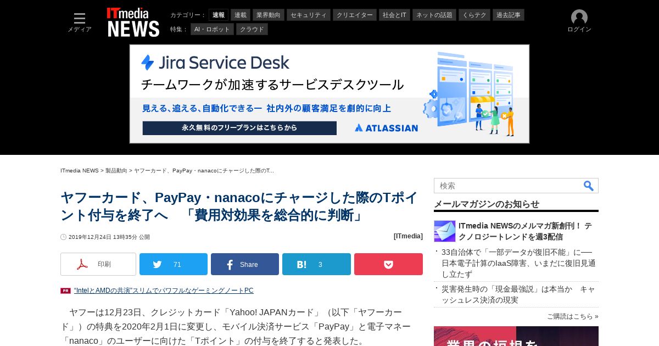Click the PR badge icon

tap(65, 291)
